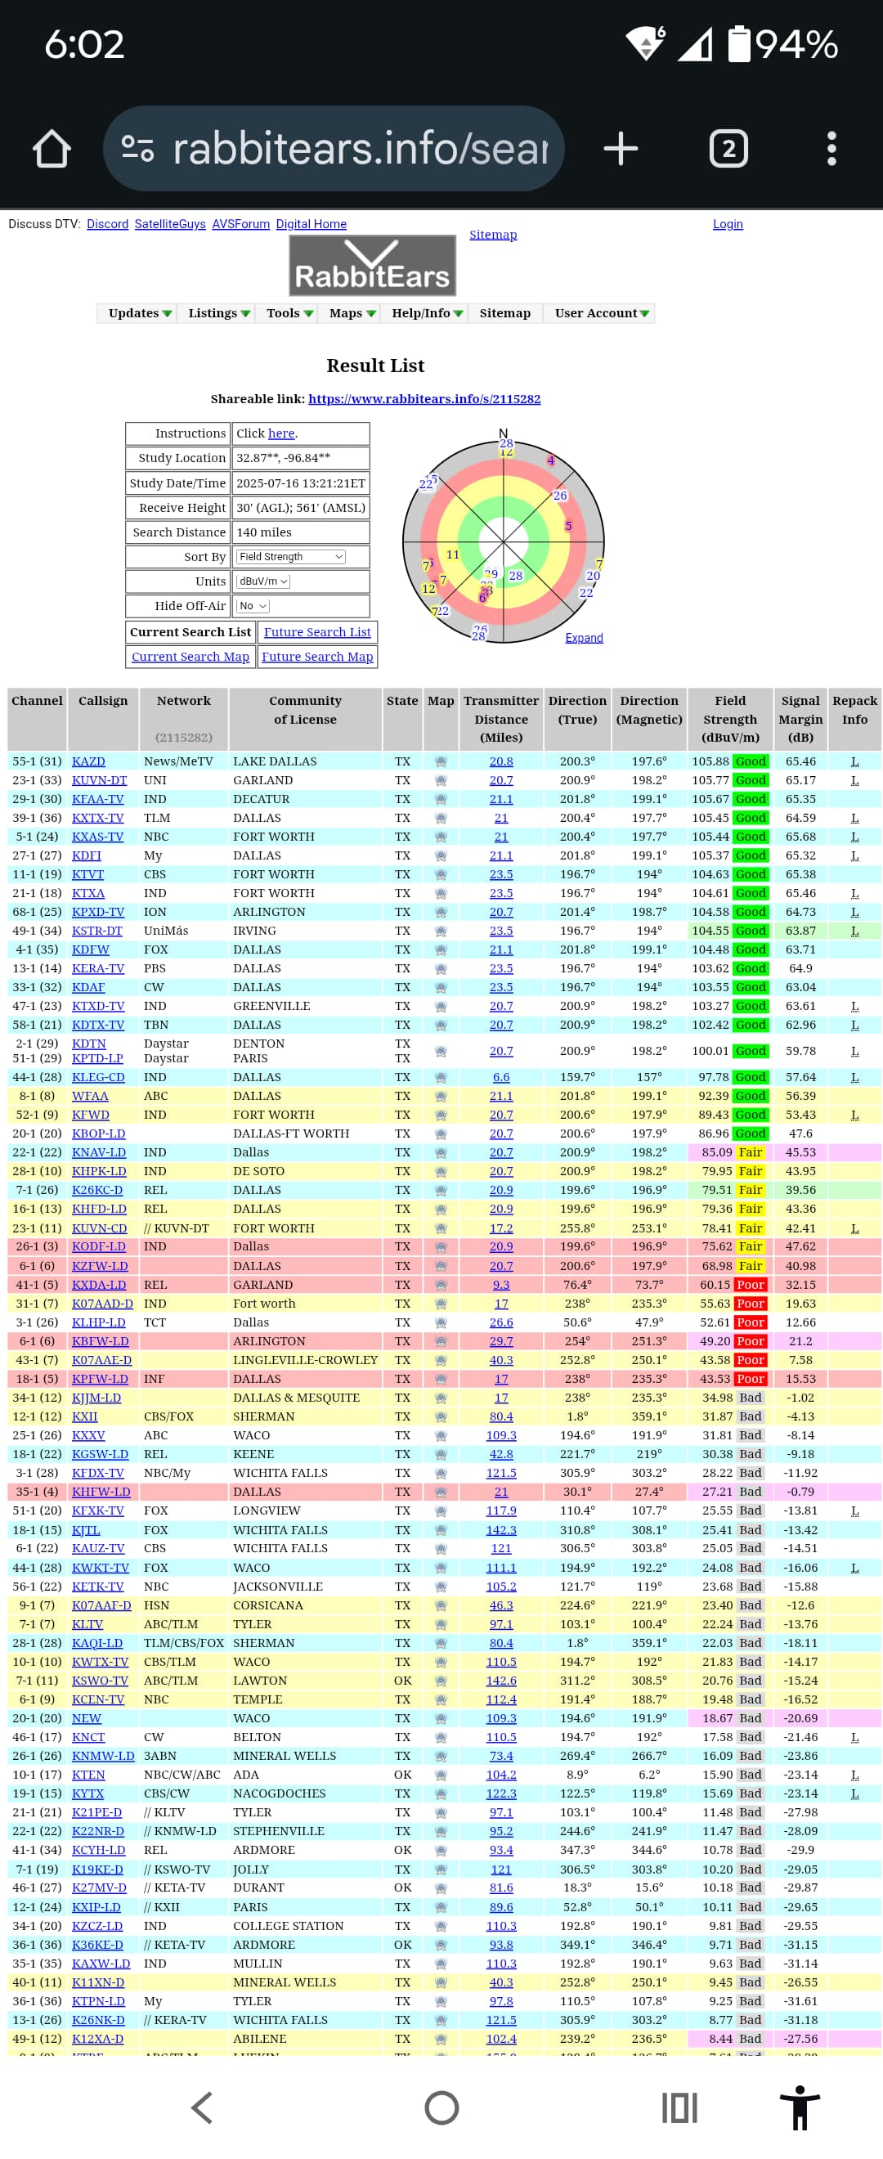Tap the accessibility shortcut icon

(x=800, y=2107)
